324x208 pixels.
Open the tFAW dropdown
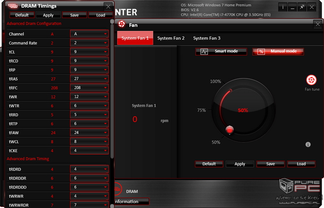coord(89,133)
